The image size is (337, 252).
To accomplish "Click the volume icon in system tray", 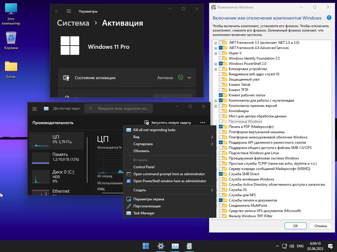I will (291, 246).
